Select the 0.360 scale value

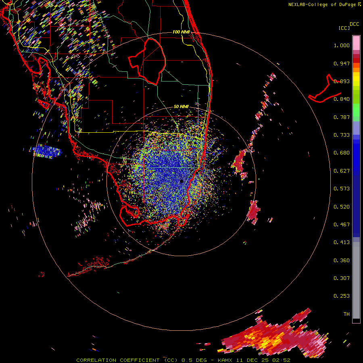342,261
